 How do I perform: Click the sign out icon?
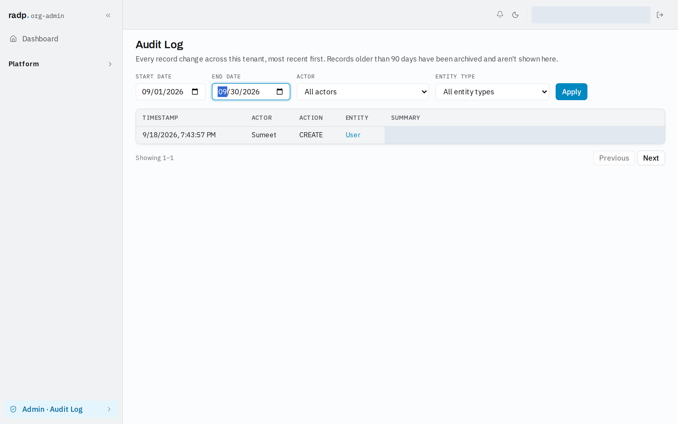pos(660,15)
